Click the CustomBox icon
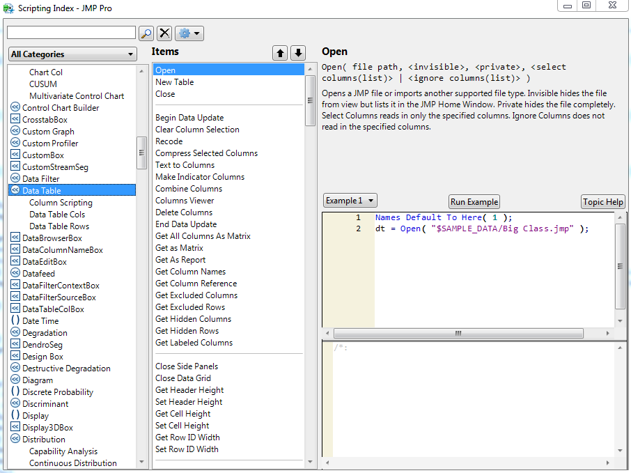 15,155
